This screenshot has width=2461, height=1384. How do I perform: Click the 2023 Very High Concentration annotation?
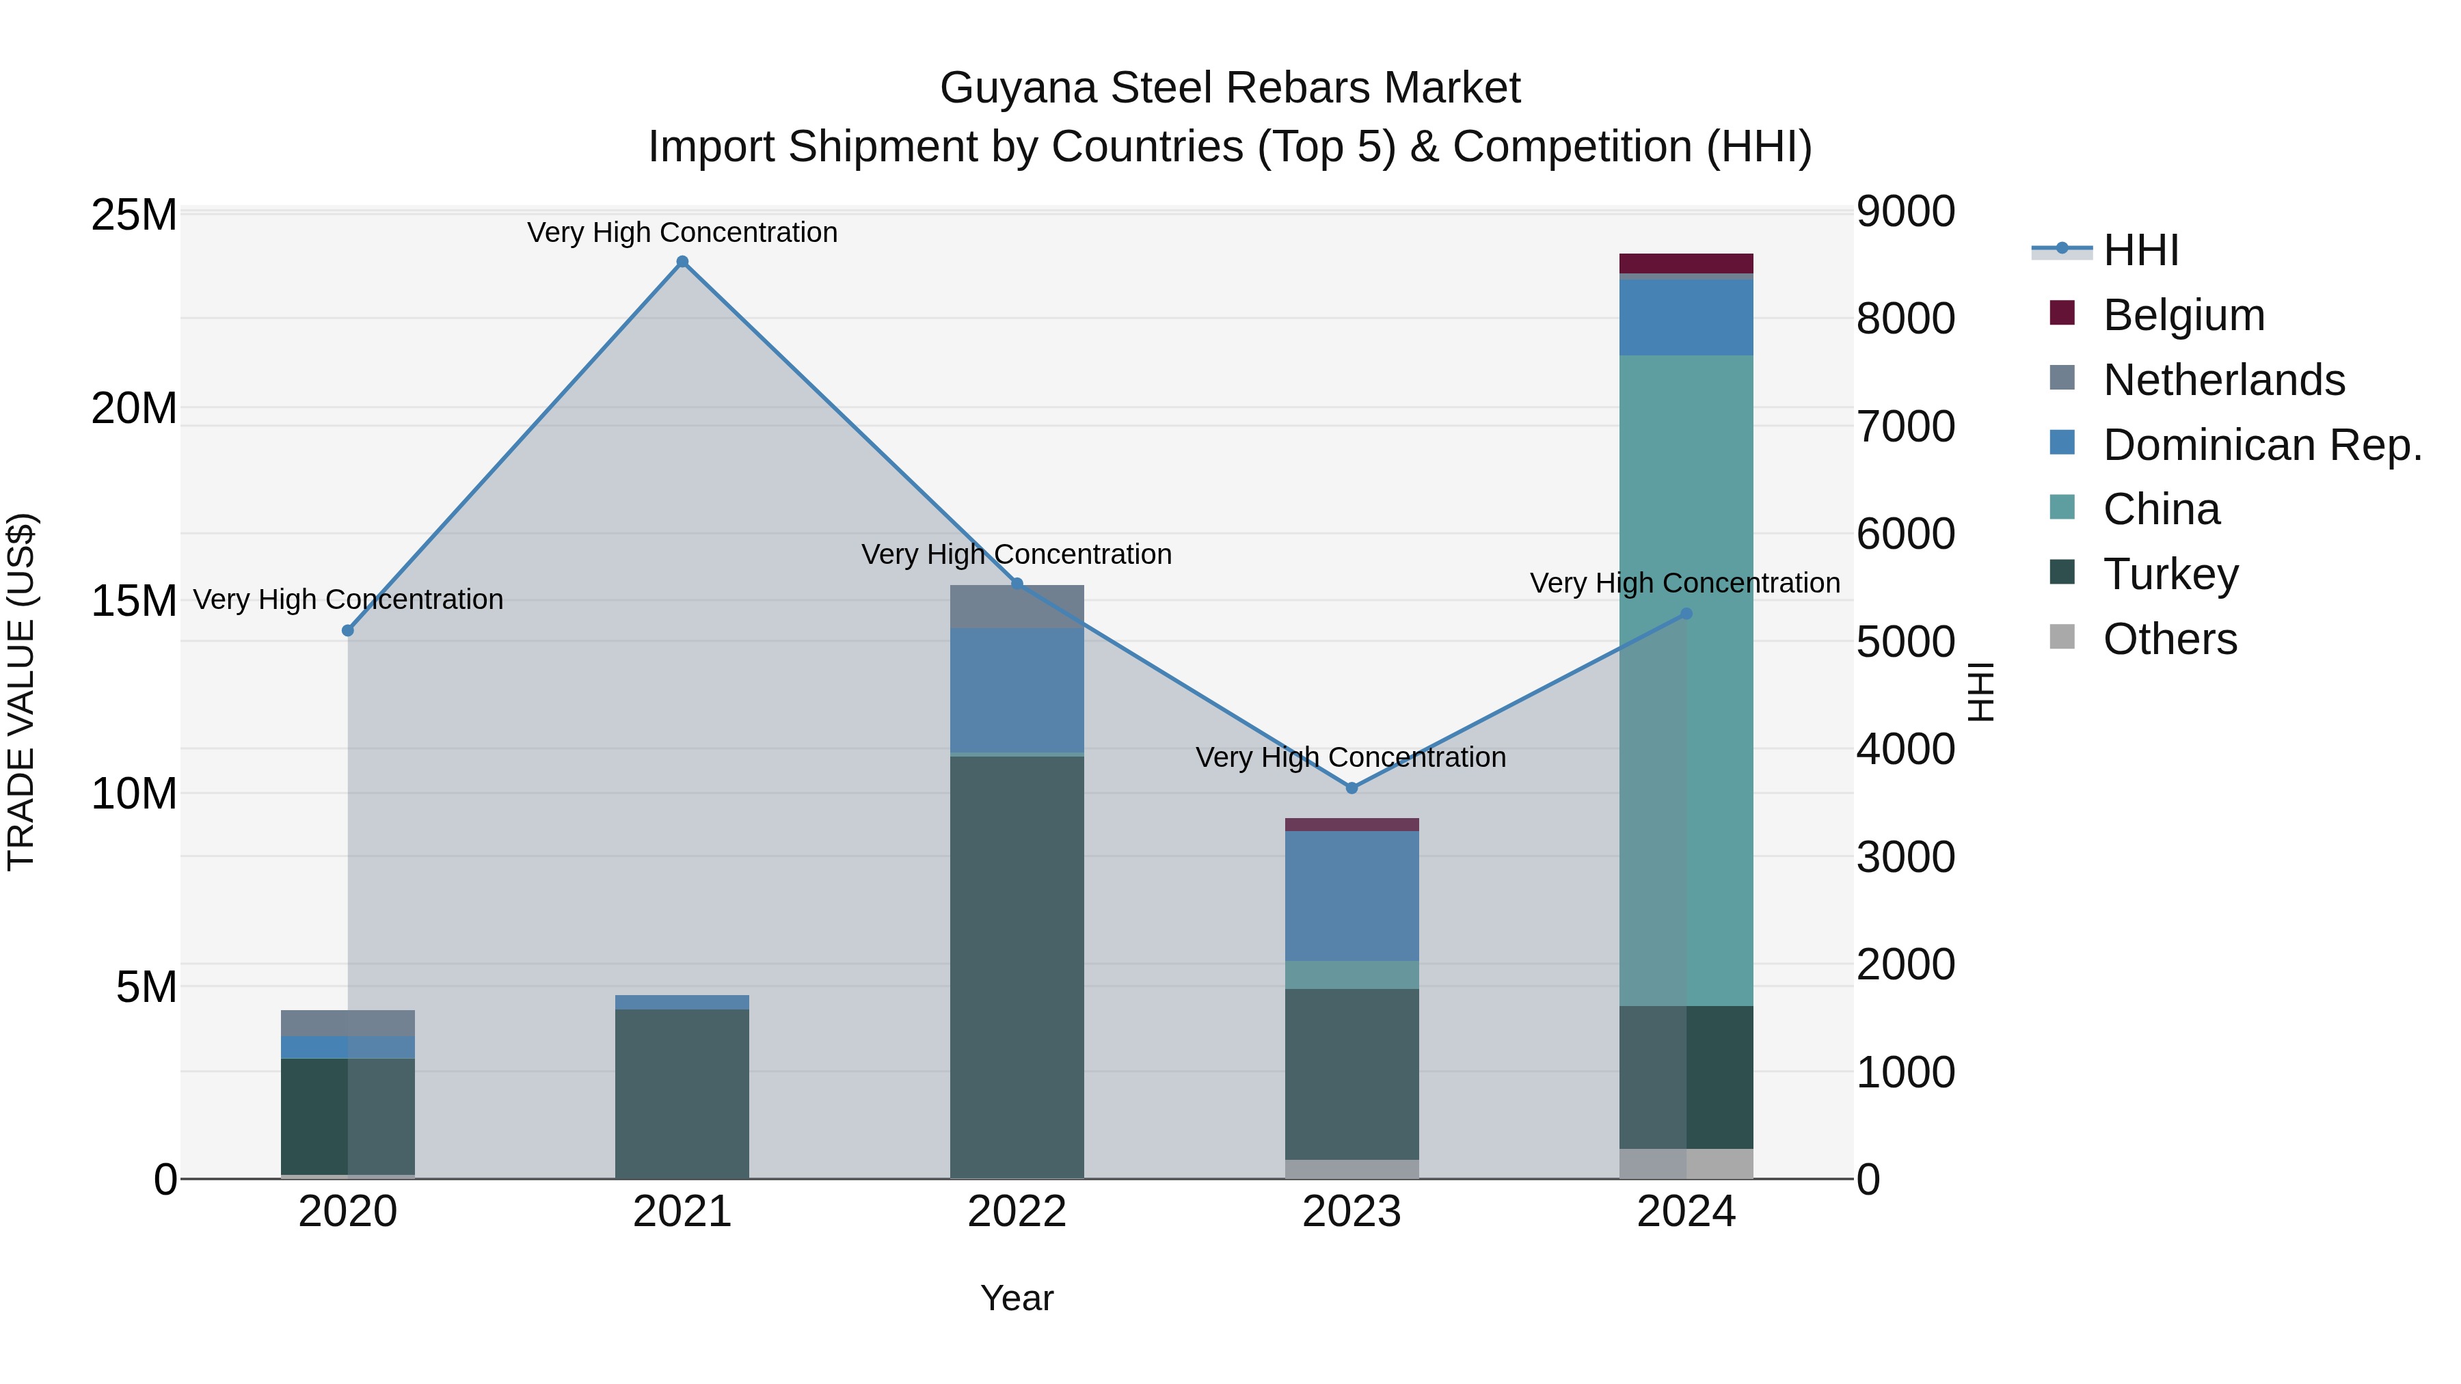point(1351,757)
